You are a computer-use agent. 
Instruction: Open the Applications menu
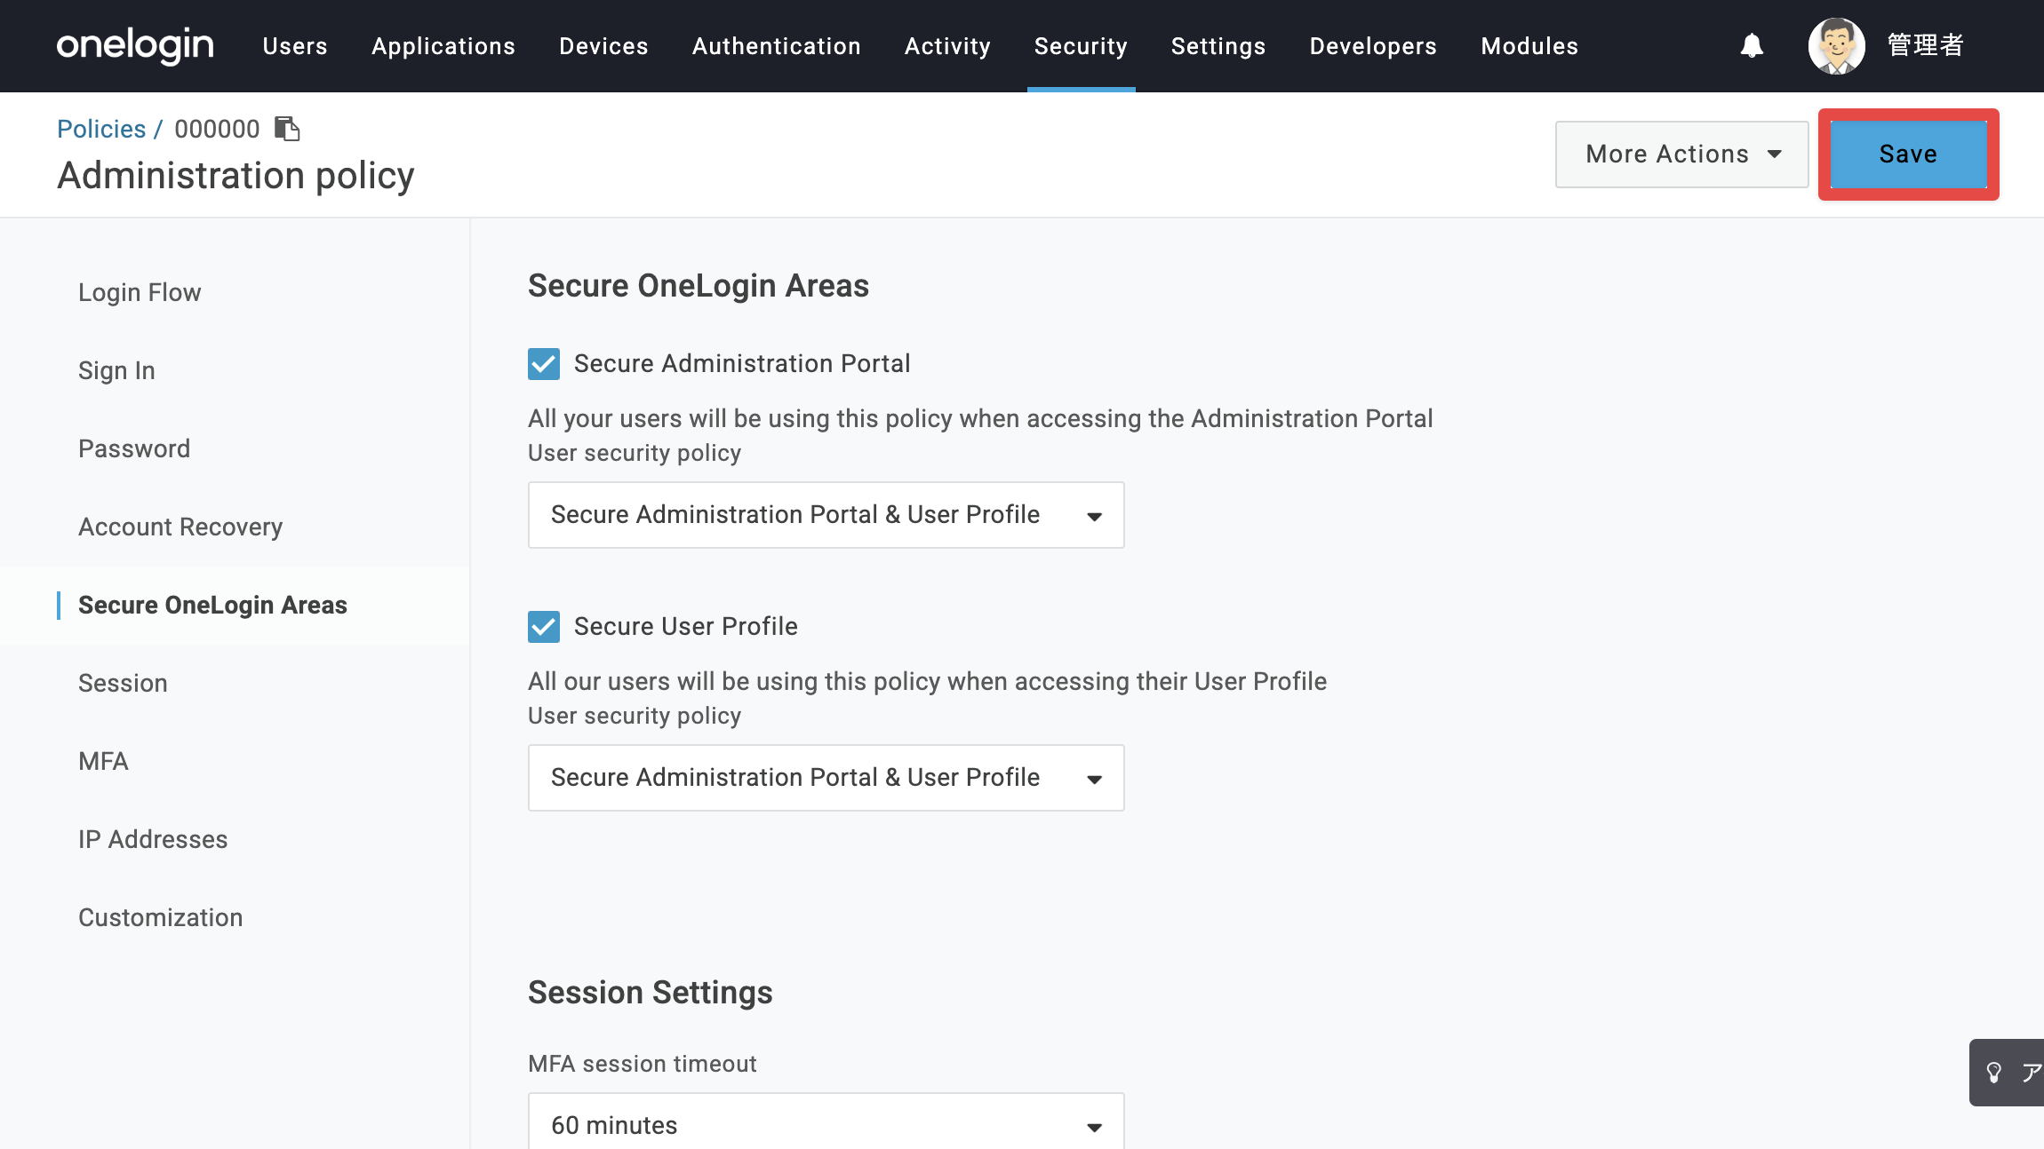tap(443, 46)
